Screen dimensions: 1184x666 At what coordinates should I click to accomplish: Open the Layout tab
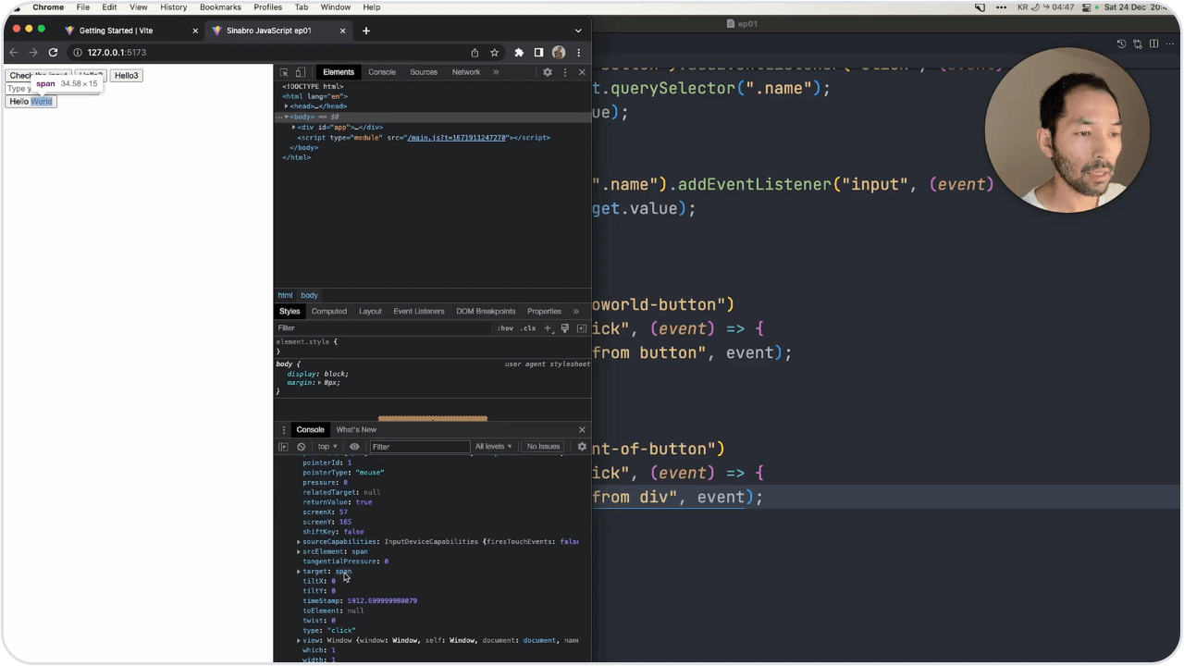(x=370, y=311)
